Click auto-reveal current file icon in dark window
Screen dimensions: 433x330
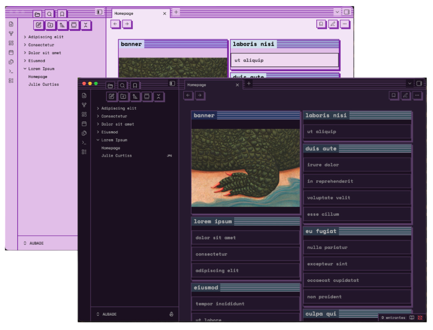[x=147, y=96]
